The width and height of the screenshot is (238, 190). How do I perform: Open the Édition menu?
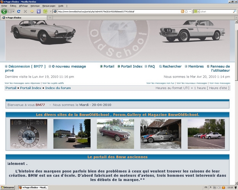[13, 6]
